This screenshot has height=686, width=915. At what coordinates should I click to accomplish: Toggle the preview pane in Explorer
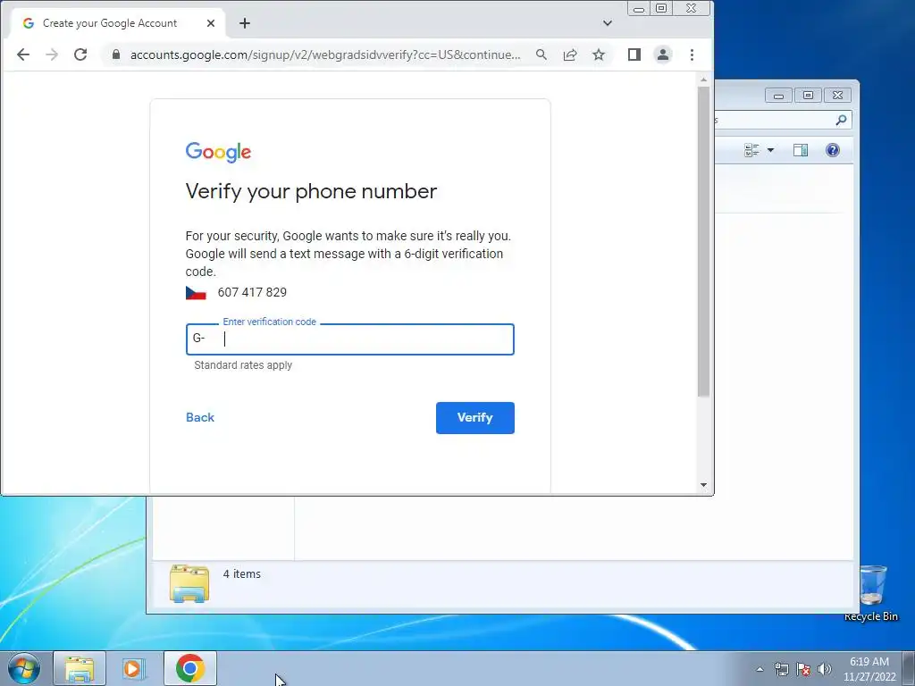801,150
